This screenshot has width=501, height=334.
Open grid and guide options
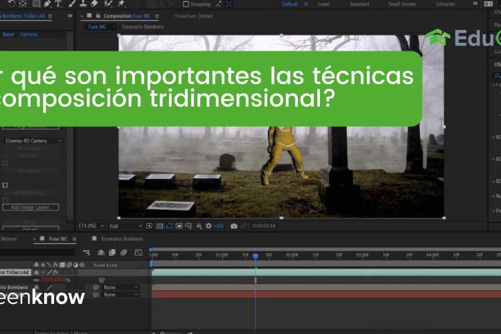click(x=188, y=226)
